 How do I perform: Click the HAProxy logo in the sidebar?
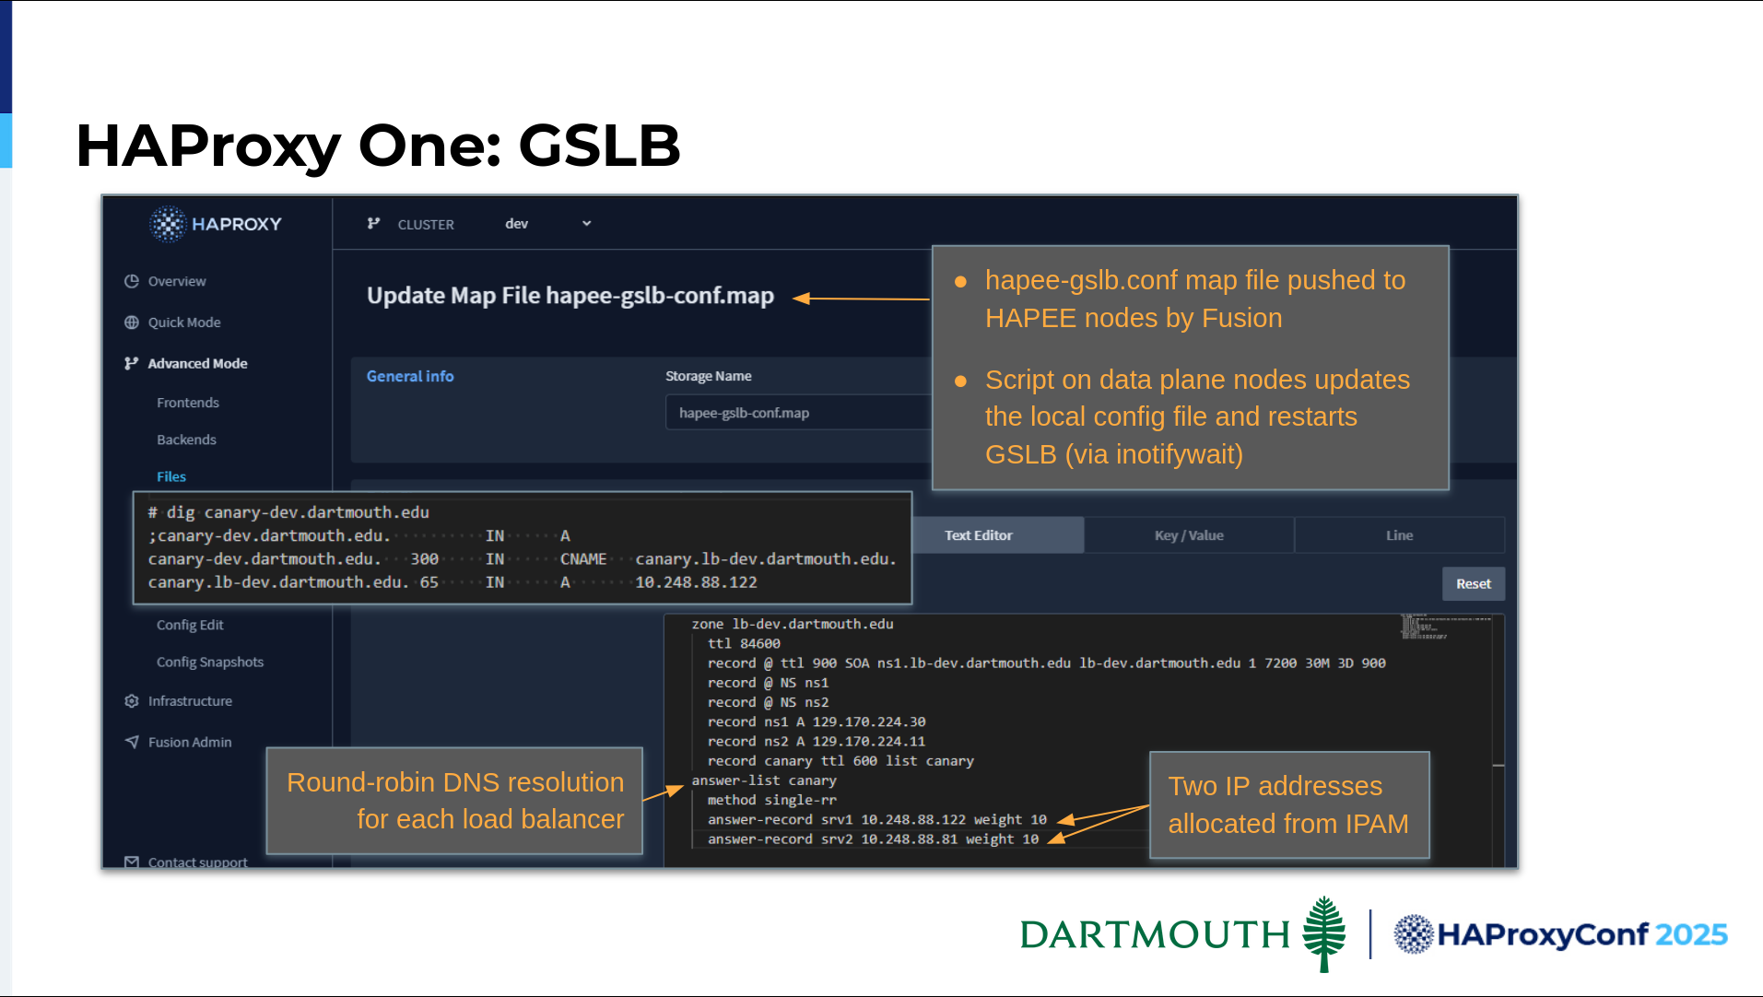[216, 224]
